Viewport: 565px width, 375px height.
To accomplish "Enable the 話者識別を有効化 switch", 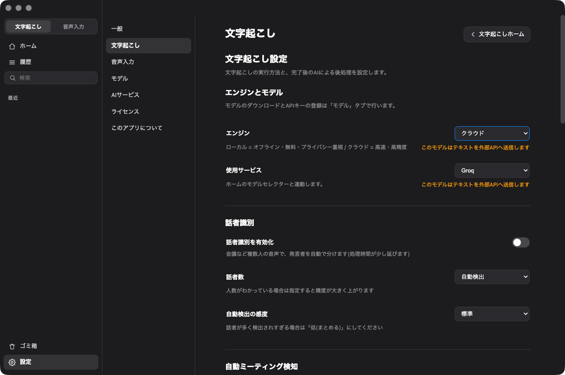I will pyautogui.click(x=521, y=242).
